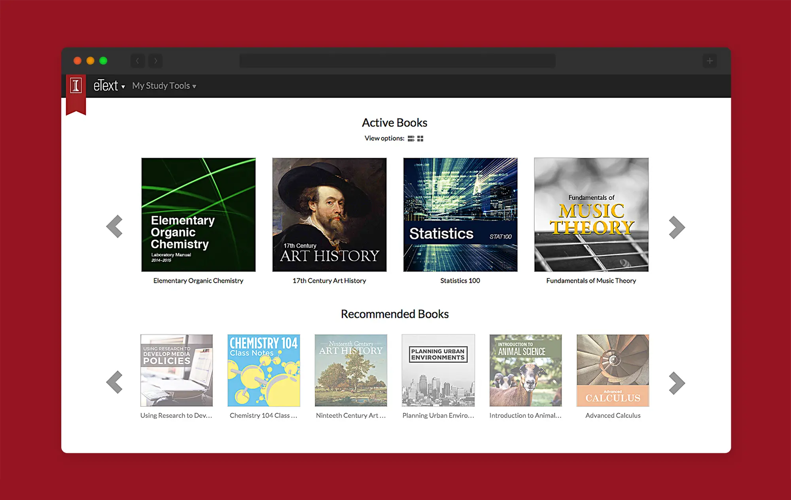Expand the My Study Tools menu

pyautogui.click(x=164, y=86)
